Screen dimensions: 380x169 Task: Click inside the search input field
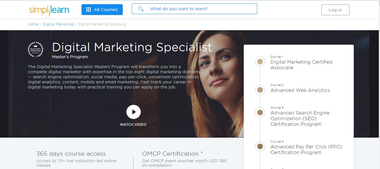[197, 9]
